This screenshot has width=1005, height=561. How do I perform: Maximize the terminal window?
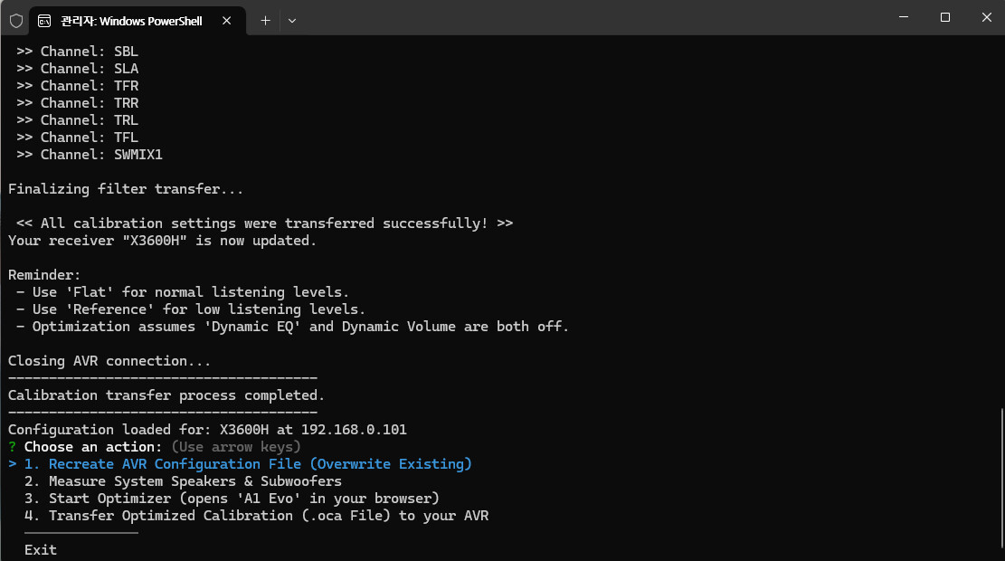point(944,17)
